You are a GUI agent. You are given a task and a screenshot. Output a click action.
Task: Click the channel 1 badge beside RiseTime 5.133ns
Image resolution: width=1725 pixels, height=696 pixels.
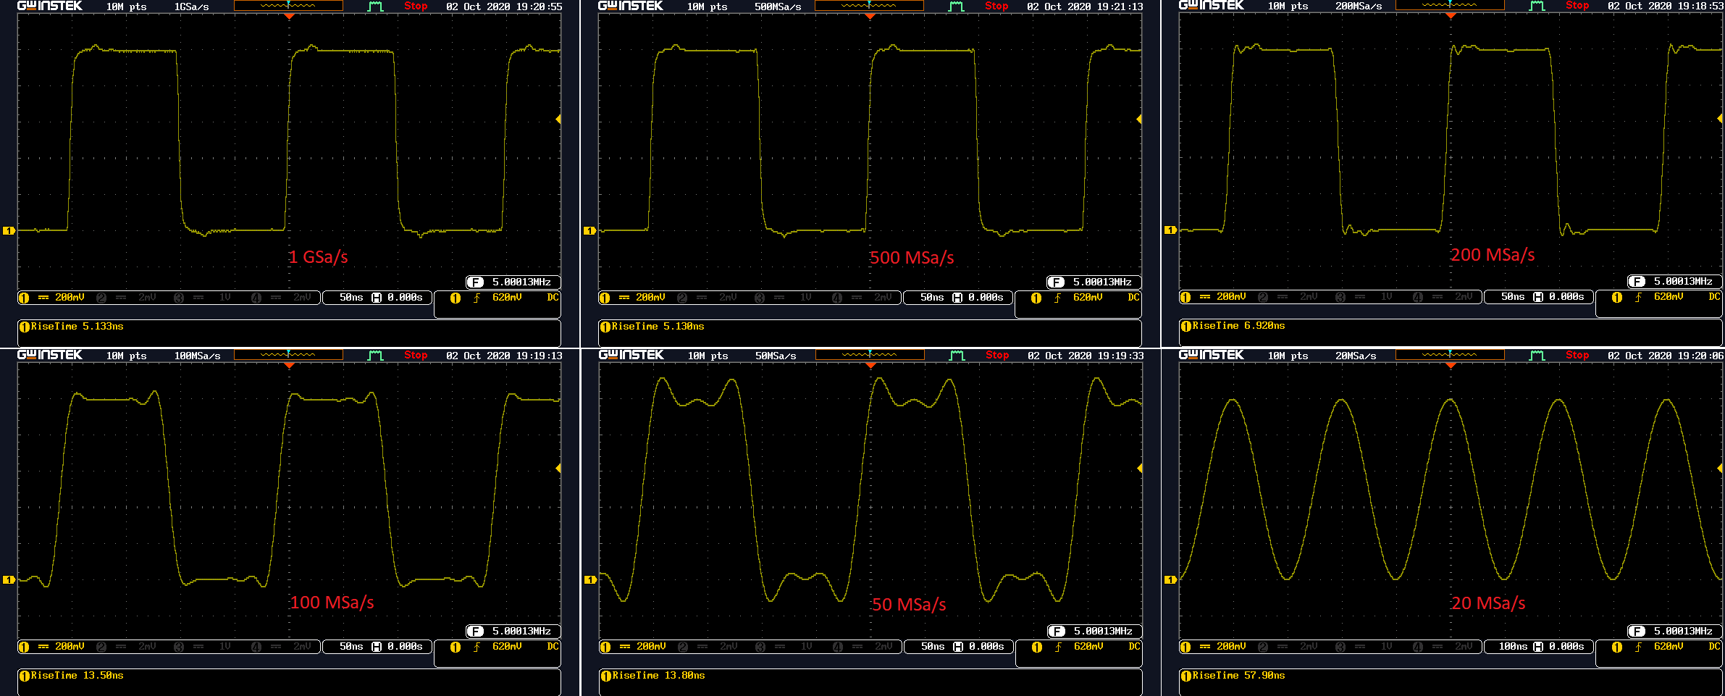point(25,327)
